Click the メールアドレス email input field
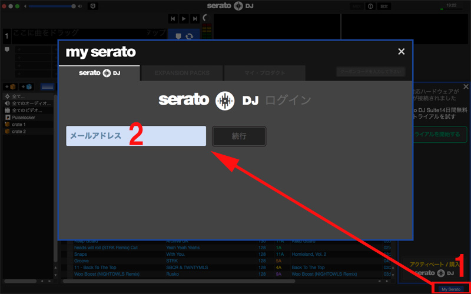The image size is (471, 294). (x=135, y=136)
